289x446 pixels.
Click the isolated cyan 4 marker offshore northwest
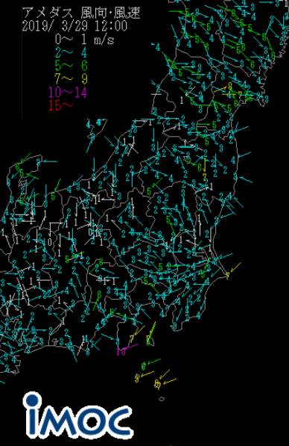[158, 47]
